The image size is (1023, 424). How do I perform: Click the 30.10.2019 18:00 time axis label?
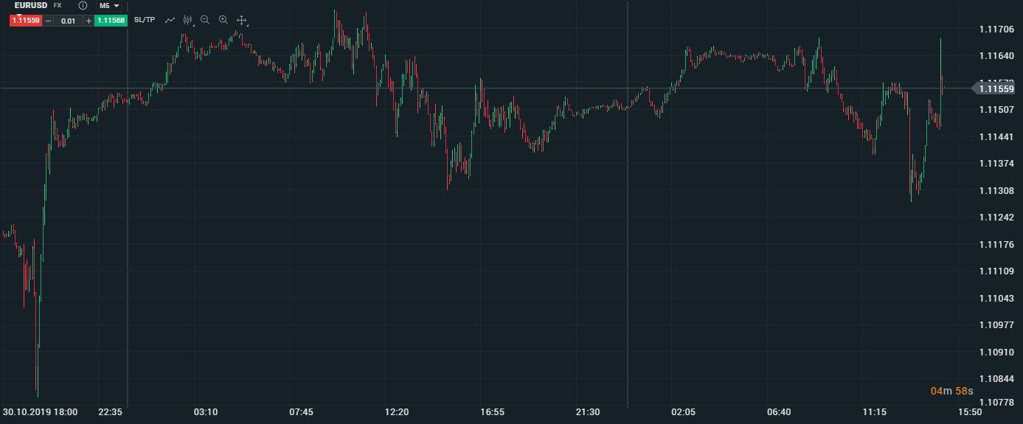(x=40, y=411)
